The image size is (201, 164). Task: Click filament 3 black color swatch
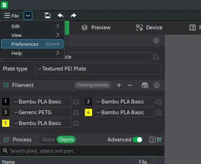click(6, 112)
